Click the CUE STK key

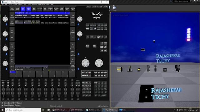pyautogui.click(x=91, y=29)
